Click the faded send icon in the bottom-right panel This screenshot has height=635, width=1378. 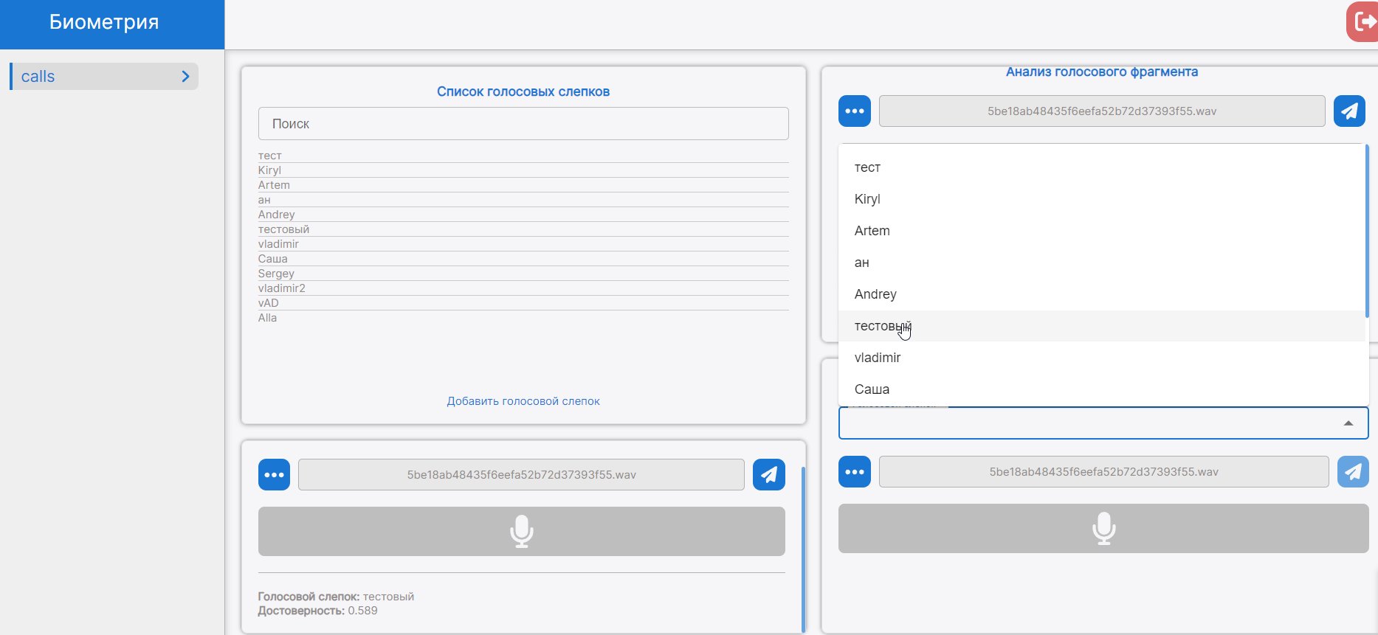(x=1352, y=472)
